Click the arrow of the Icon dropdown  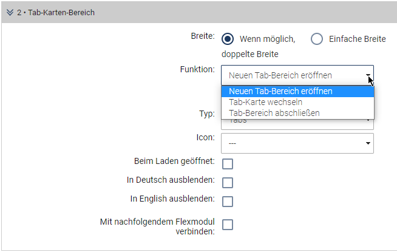[x=368, y=143]
